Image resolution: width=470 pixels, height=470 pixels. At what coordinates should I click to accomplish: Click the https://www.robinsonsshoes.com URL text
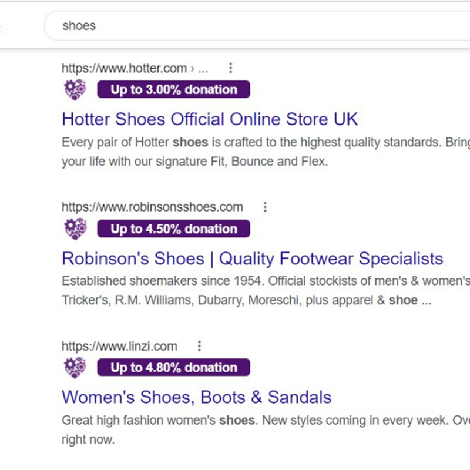click(152, 207)
